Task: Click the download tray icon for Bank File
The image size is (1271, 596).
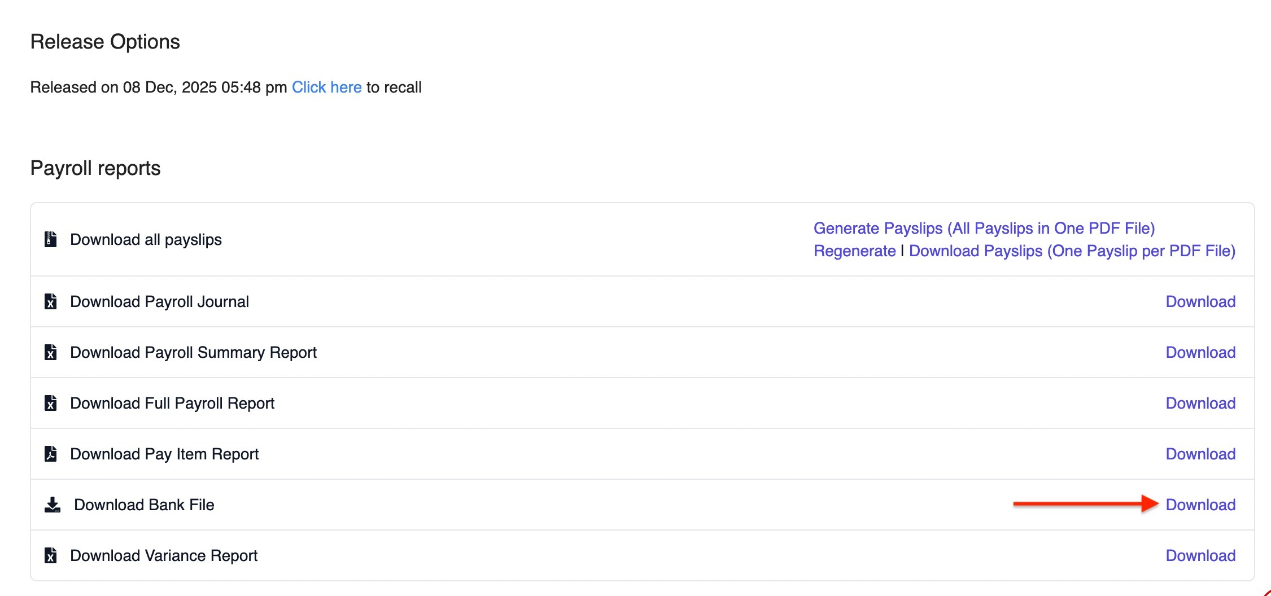Action: 53,505
